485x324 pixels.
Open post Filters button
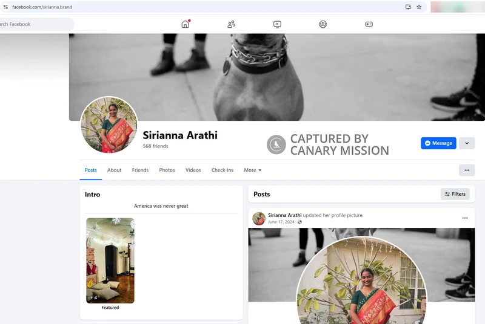click(x=455, y=194)
